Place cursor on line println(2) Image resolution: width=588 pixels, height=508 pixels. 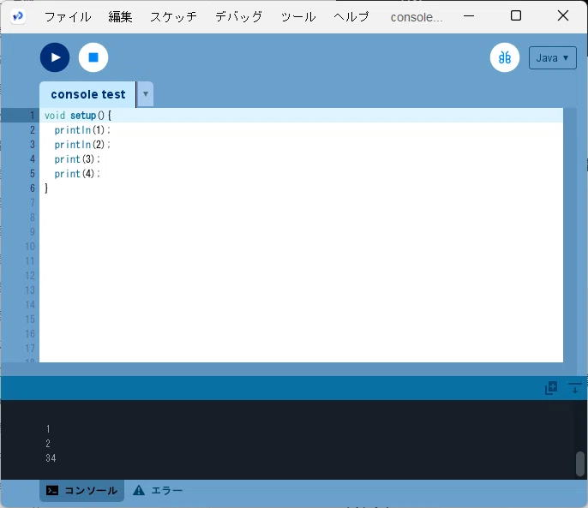(x=82, y=145)
